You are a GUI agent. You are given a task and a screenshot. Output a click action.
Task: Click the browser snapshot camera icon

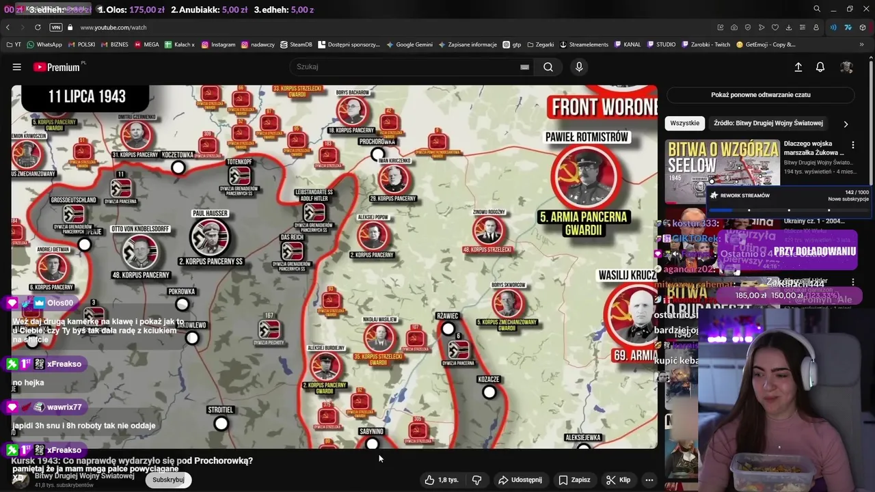pos(734,27)
